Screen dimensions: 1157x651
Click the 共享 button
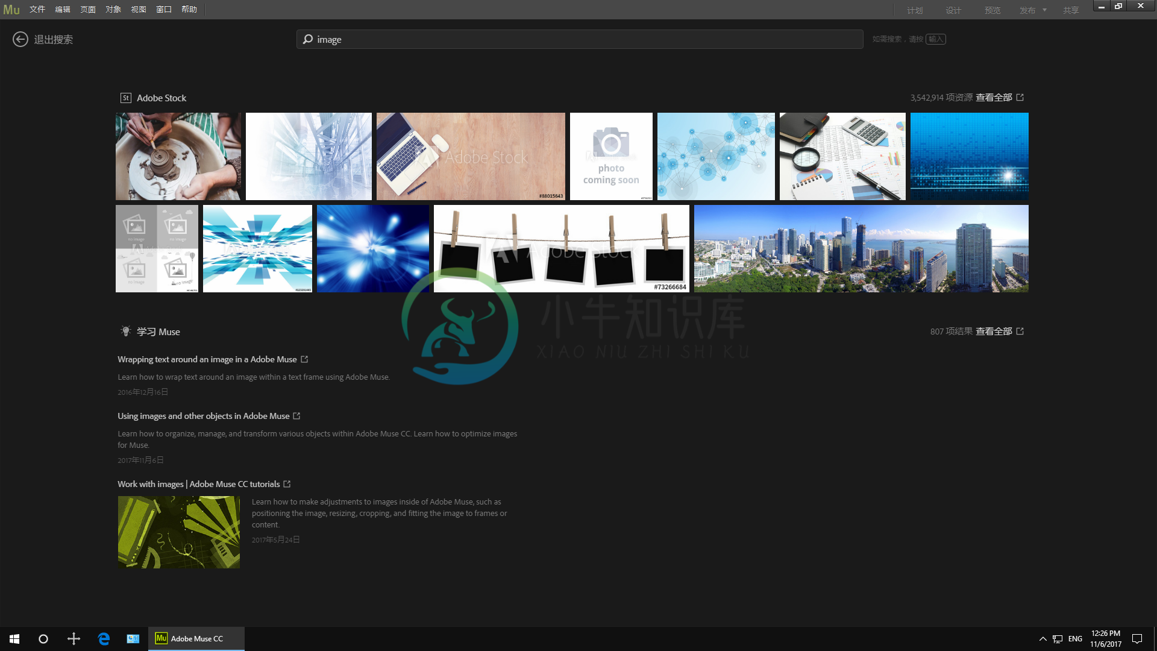[x=1071, y=10]
